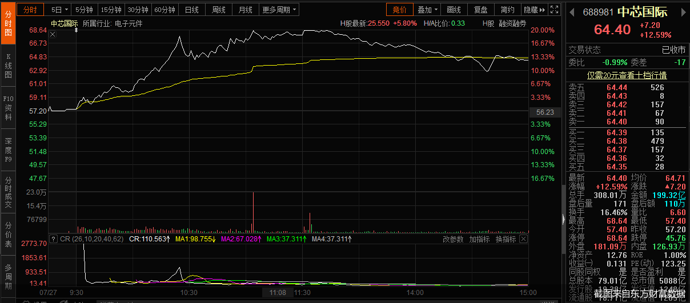Select the 15分钟 period
The width and height of the screenshot is (690, 303).
point(111,10)
